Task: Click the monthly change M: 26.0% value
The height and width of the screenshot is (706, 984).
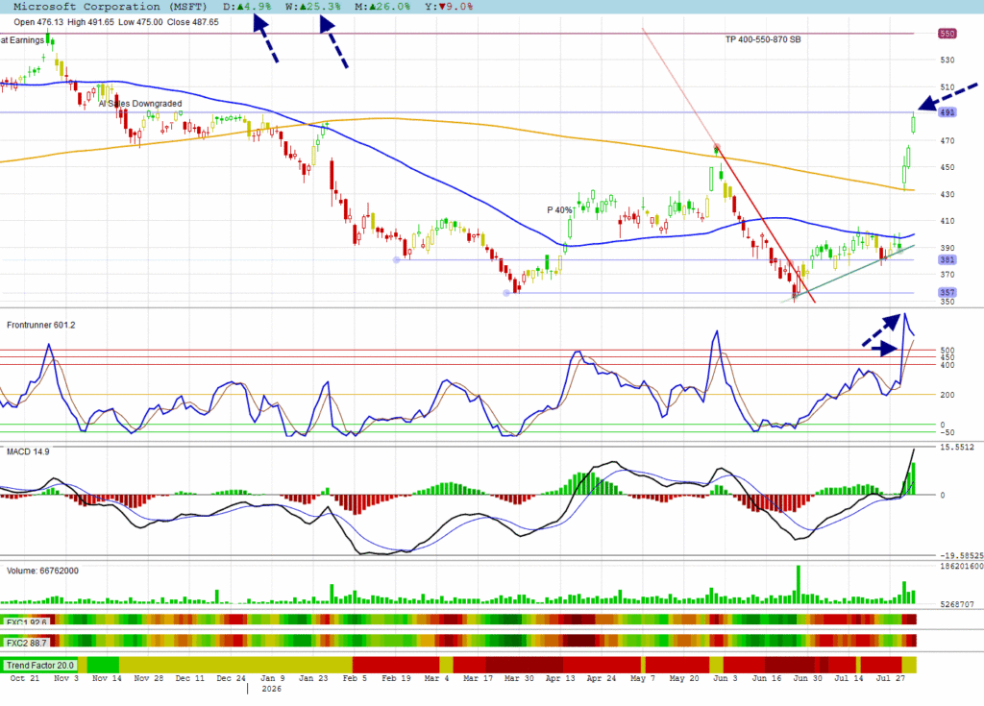Action: click(x=382, y=7)
